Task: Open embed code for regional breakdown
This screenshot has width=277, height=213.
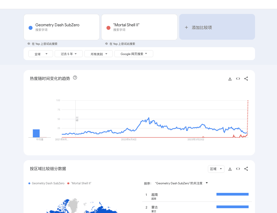Action: click(x=238, y=169)
